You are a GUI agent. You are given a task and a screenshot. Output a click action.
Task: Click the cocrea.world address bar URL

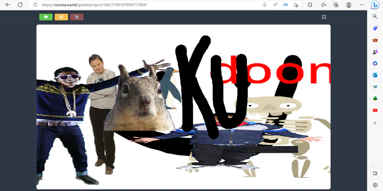pos(94,5)
